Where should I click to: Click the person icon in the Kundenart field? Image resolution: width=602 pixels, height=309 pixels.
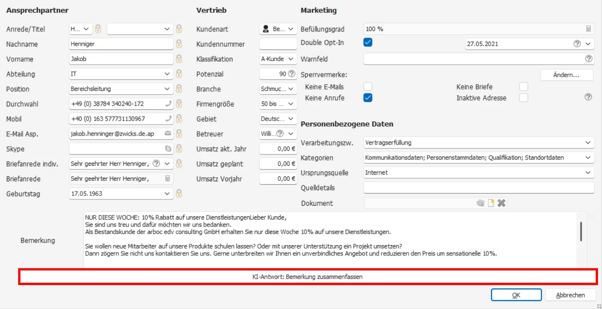[266, 29]
